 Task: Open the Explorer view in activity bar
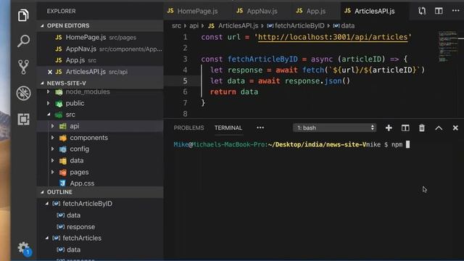point(23,14)
